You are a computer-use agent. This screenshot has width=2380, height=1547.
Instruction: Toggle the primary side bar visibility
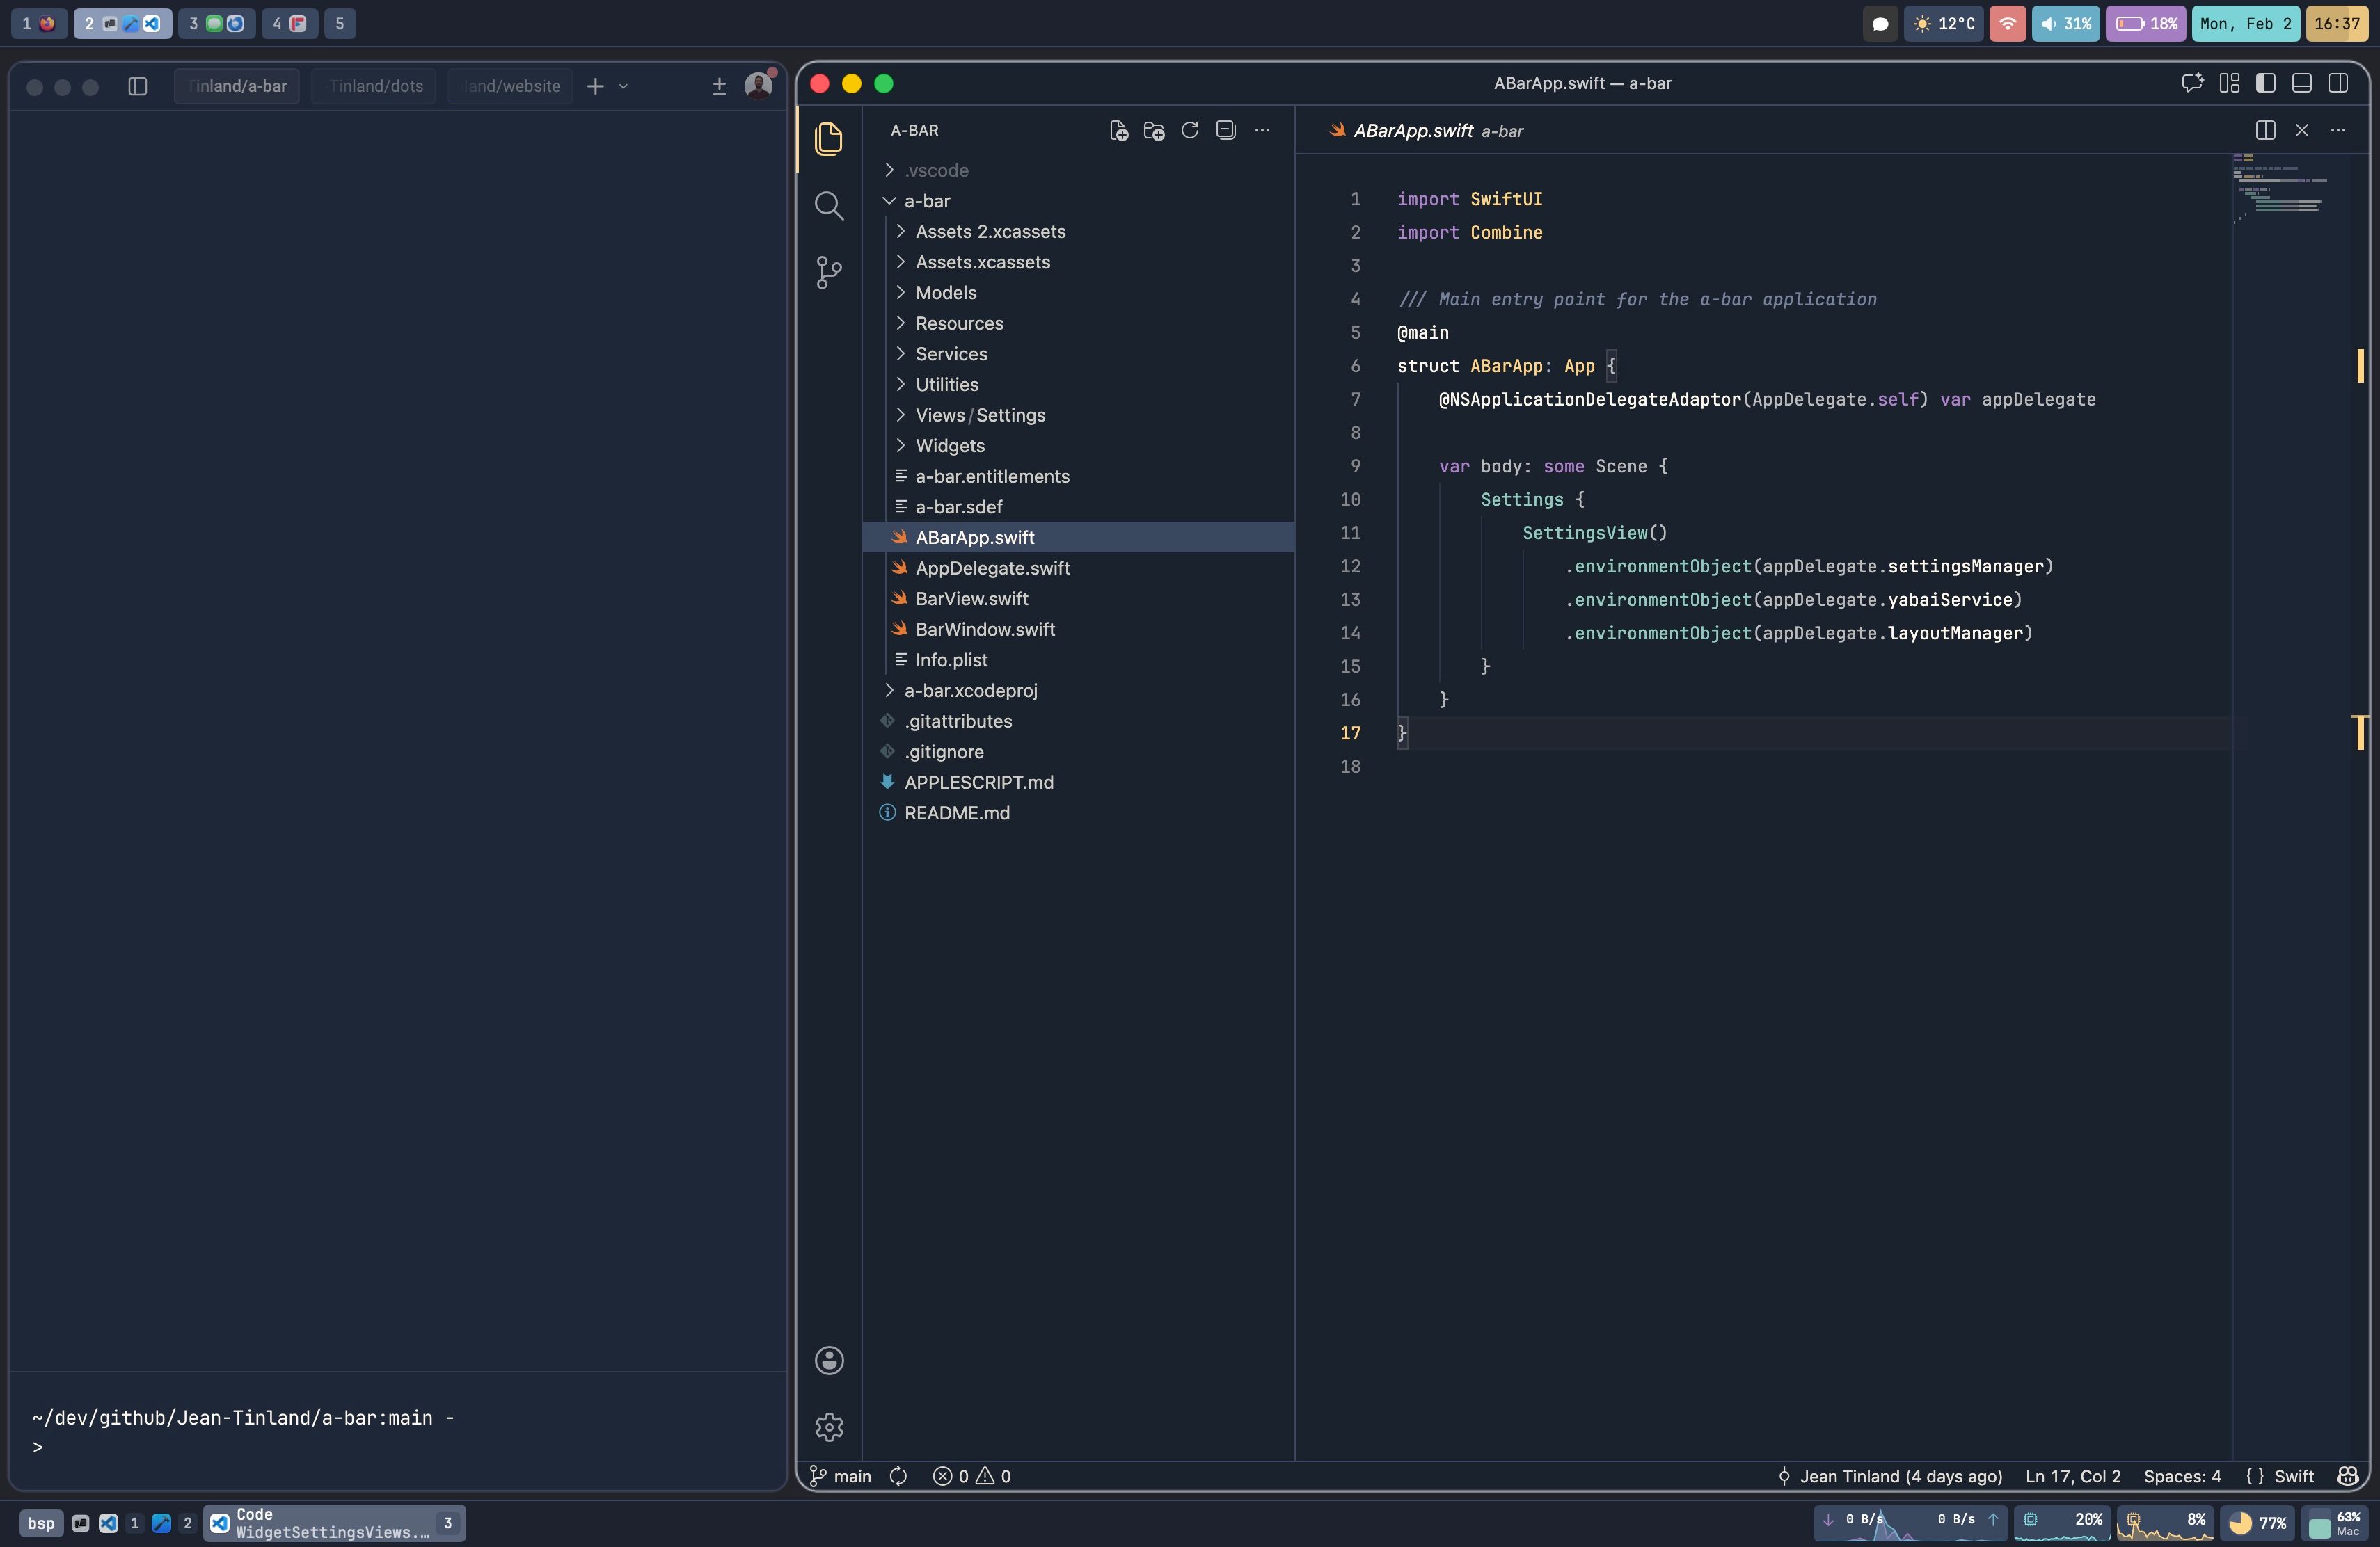click(x=2265, y=84)
